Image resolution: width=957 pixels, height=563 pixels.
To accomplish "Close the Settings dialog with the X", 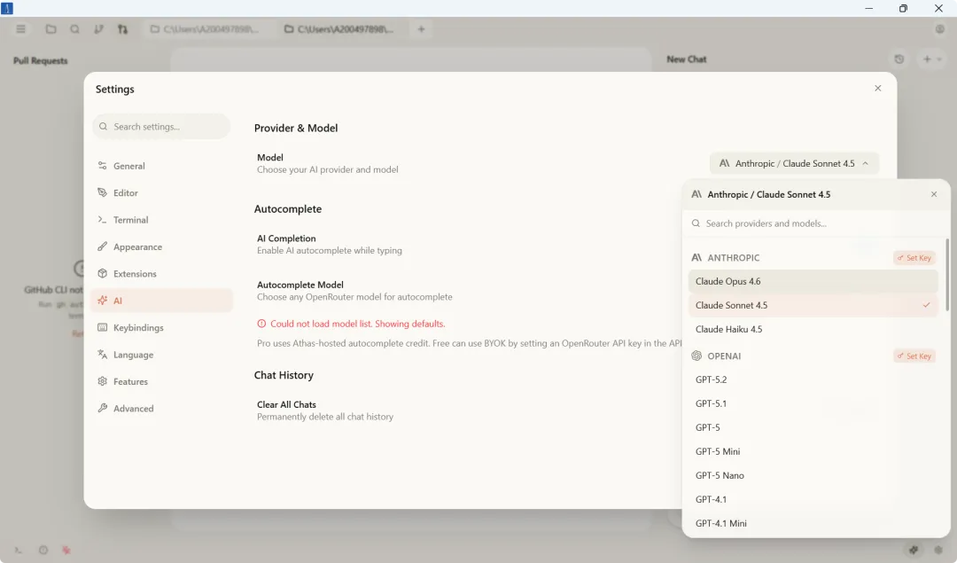I will pyautogui.click(x=877, y=88).
